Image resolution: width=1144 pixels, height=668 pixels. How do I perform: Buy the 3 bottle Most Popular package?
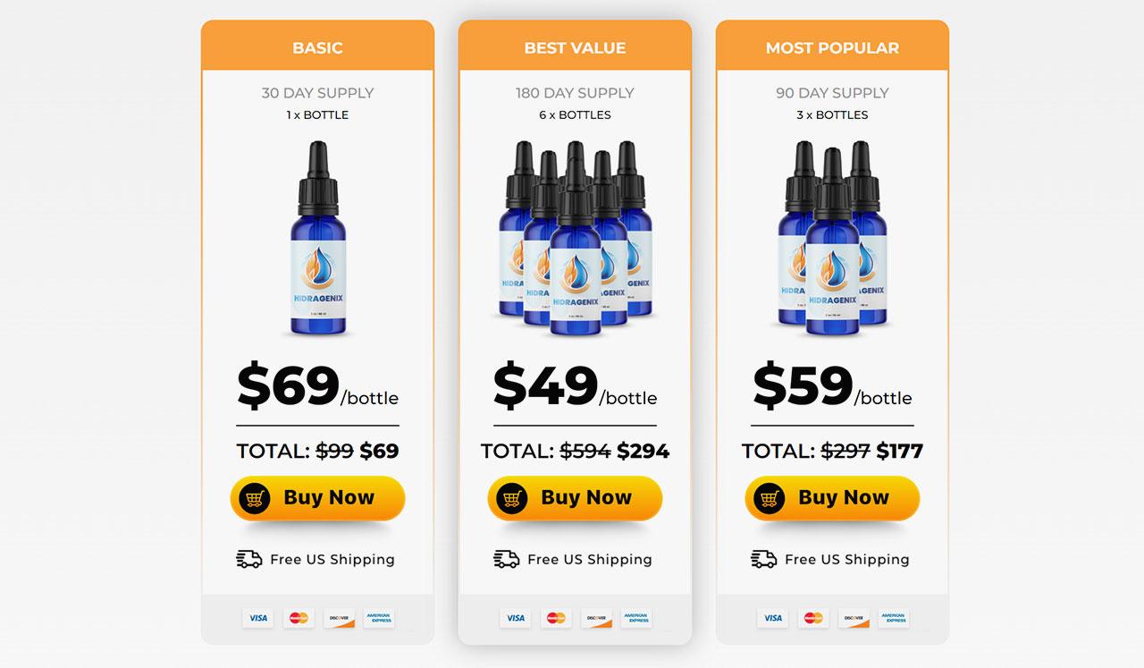pyautogui.click(x=832, y=498)
